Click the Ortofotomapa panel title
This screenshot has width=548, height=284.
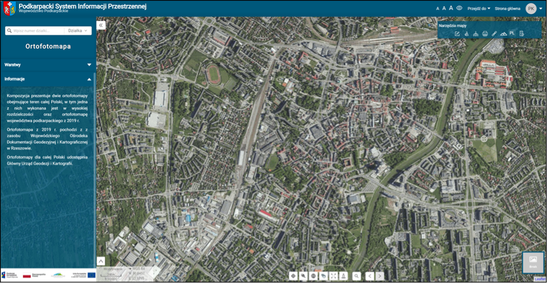(48, 46)
